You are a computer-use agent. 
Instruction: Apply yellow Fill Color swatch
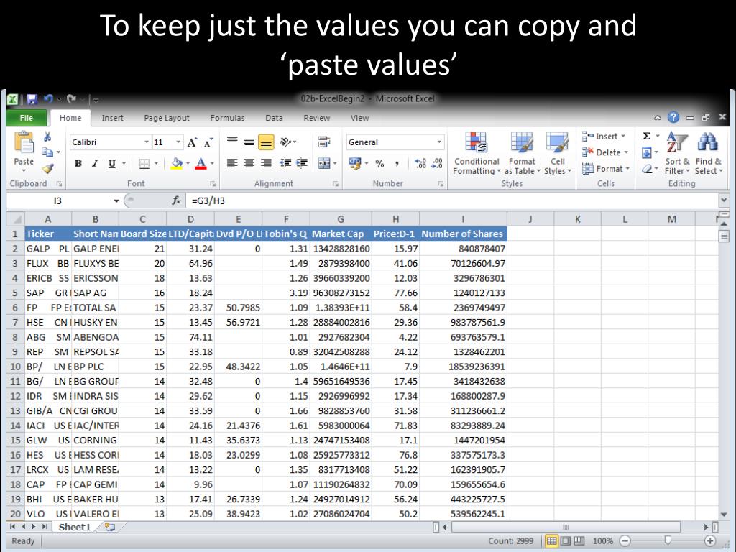[x=177, y=163]
